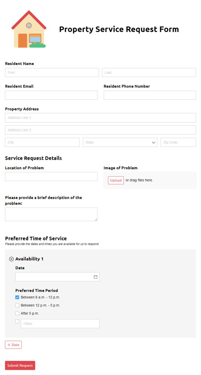Click the Resident Phone Number input
The width and height of the screenshot is (201, 375).
pyautogui.click(x=150, y=95)
